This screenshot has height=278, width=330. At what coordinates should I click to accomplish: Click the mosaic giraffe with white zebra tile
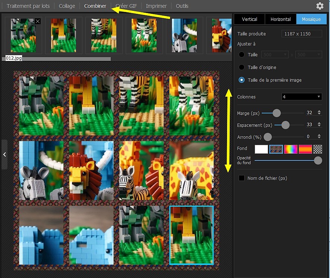pos(192,171)
